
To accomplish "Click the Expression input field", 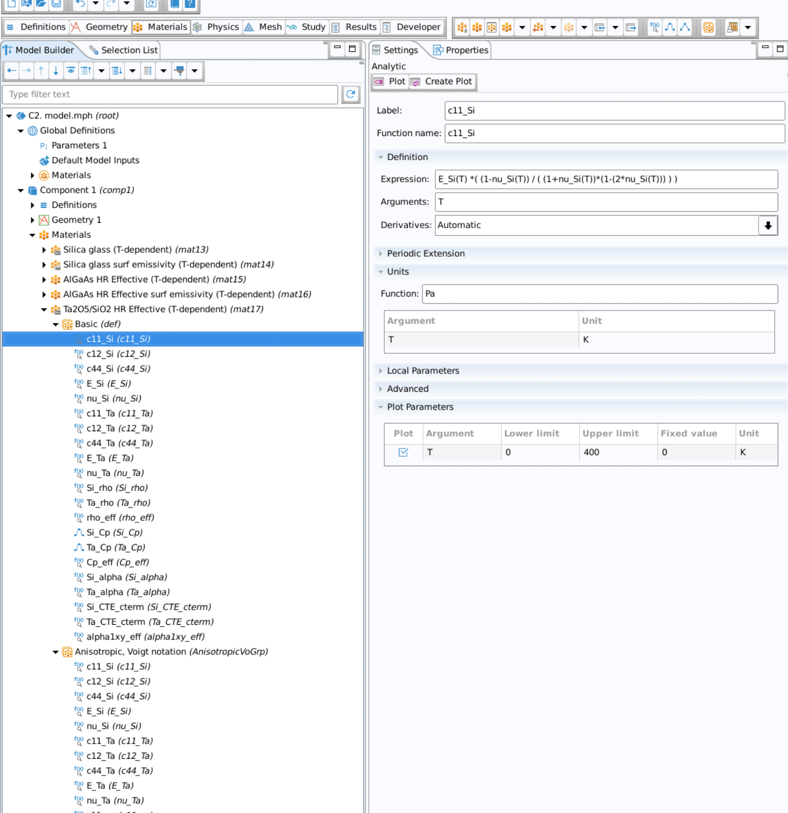I will point(606,179).
